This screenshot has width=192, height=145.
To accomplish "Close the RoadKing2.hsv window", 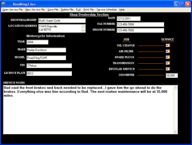I will coord(188,4).
